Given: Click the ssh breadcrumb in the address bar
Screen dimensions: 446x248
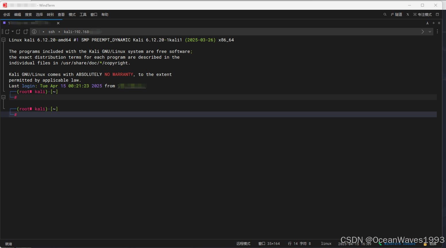Looking at the screenshot, I should pyautogui.click(x=51, y=32).
